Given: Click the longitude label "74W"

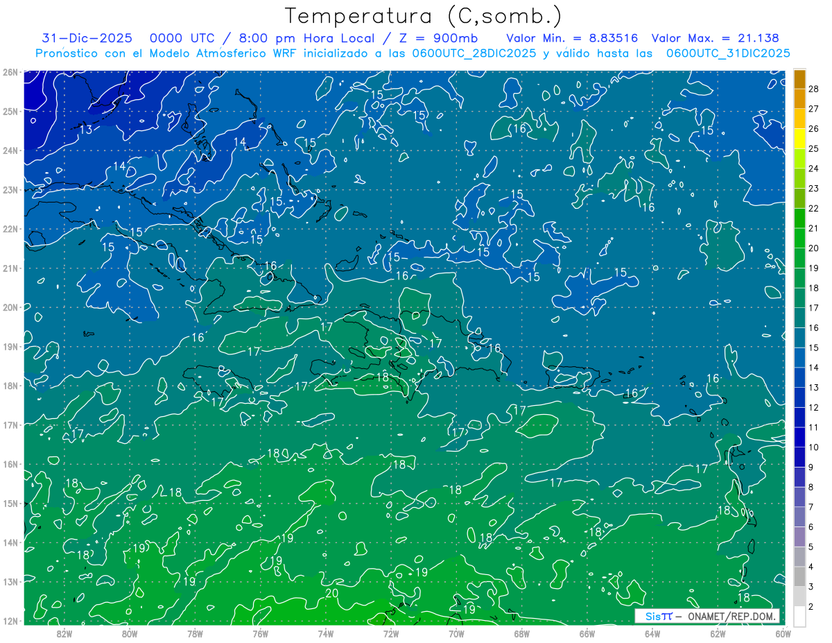Looking at the screenshot, I should [326, 633].
